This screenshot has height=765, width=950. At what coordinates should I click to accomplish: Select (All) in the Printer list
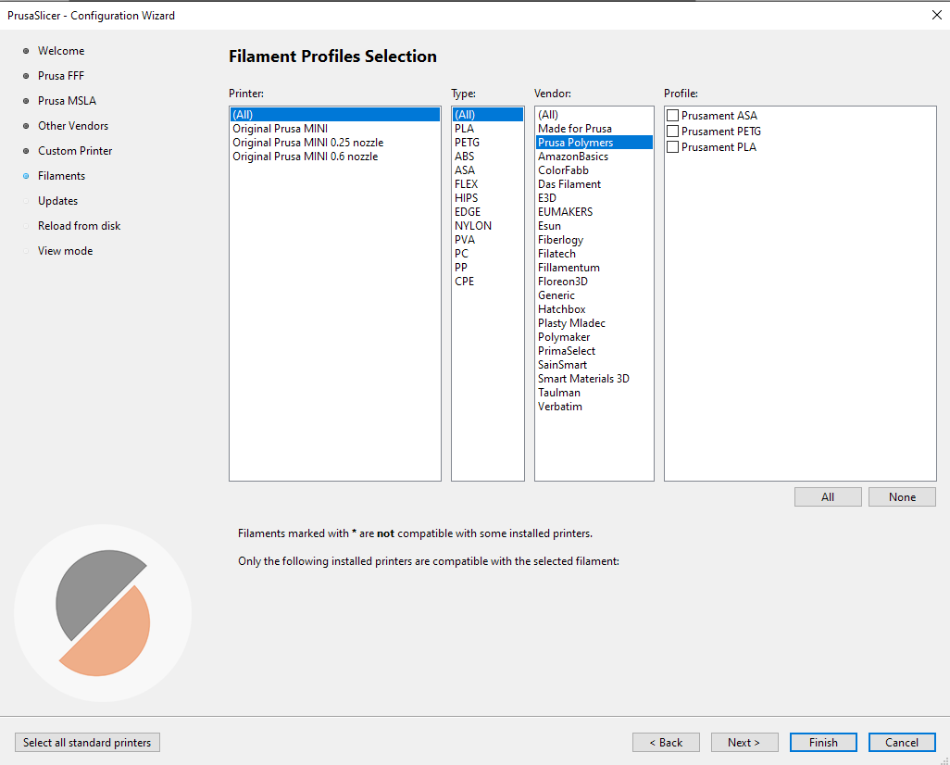pyautogui.click(x=335, y=115)
